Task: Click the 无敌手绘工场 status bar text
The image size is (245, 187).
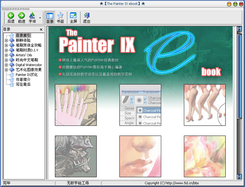Action: point(78,183)
